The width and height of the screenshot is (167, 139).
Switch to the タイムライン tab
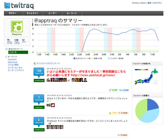(x=33, y=13)
